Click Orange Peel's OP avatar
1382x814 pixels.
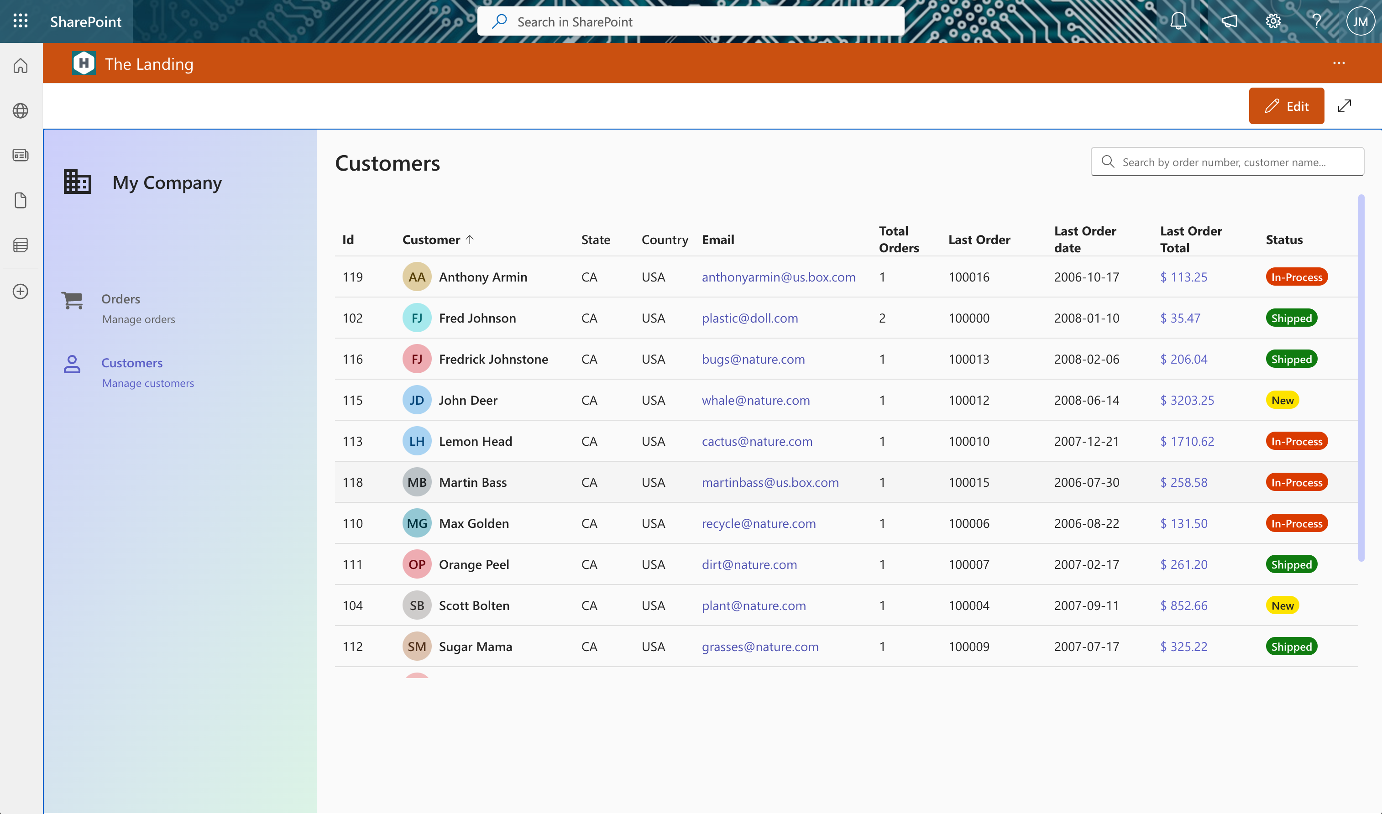[x=417, y=564]
